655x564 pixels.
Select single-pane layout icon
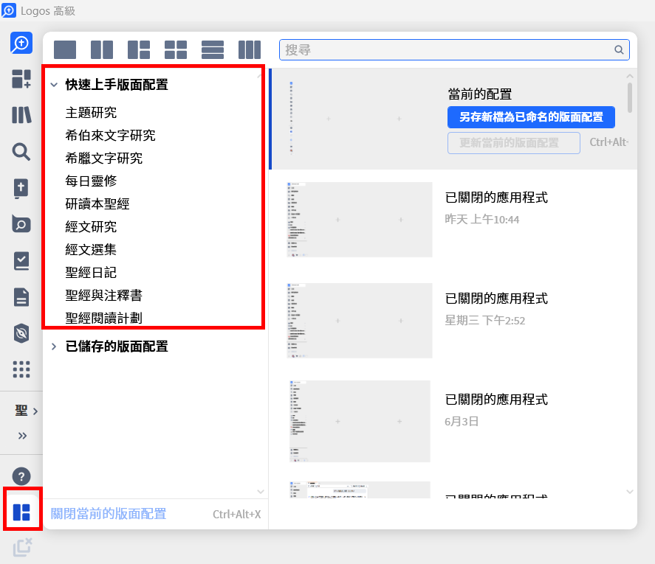coord(65,50)
